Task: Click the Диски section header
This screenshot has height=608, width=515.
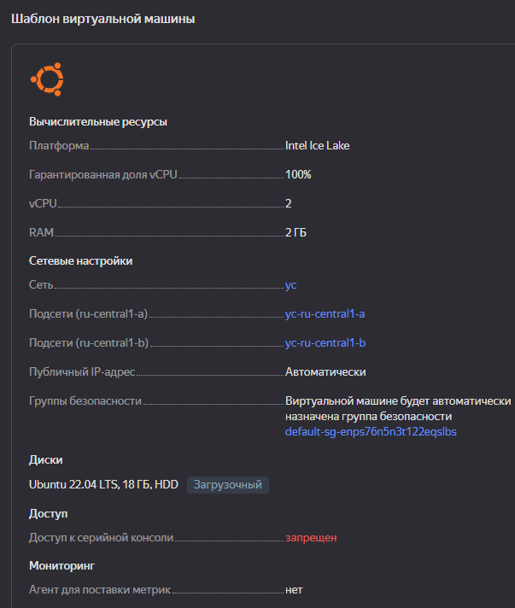Action: [x=46, y=460]
